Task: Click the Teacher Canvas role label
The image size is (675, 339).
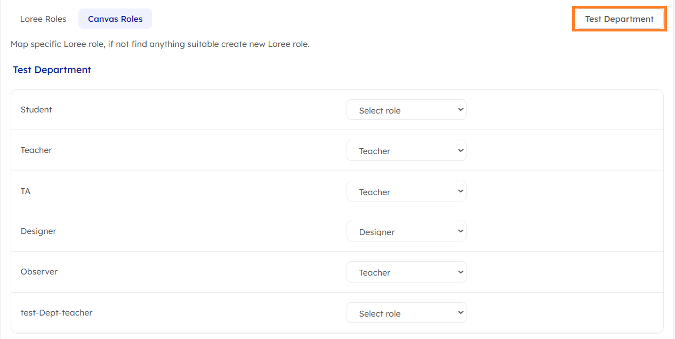Action: (x=36, y=150)
